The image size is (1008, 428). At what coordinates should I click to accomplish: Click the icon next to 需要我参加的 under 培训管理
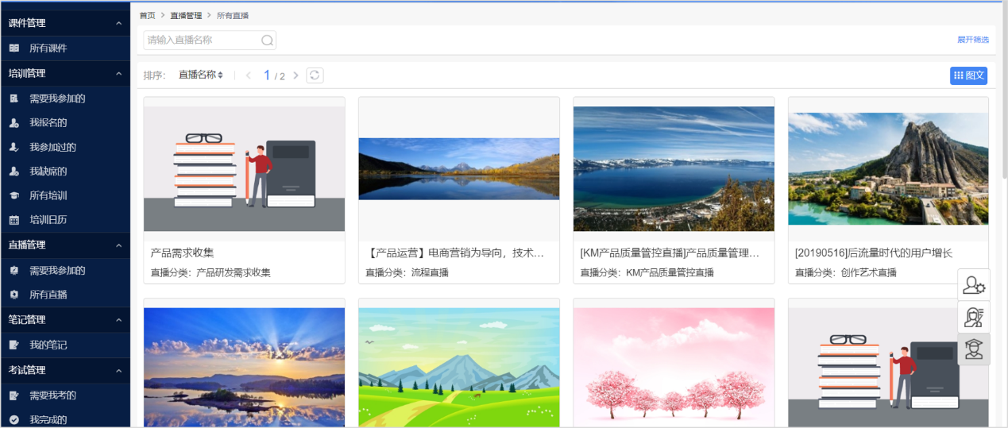[14, 98]
